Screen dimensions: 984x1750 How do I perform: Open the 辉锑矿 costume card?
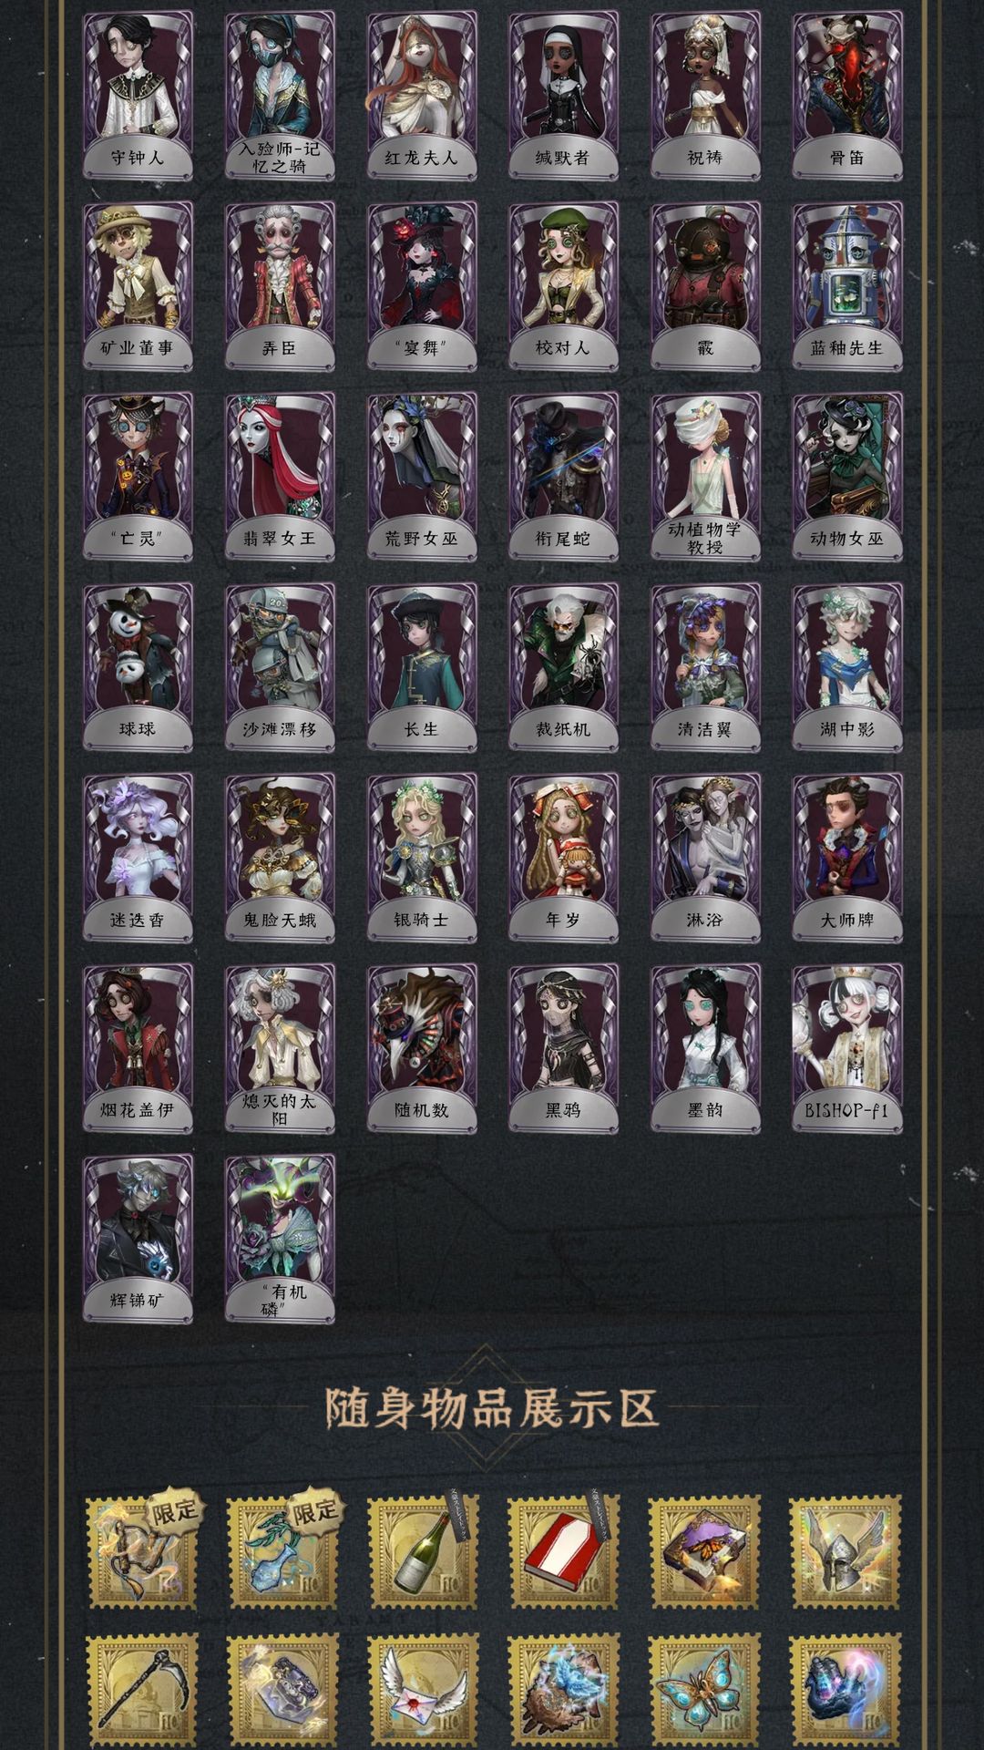138,1239
